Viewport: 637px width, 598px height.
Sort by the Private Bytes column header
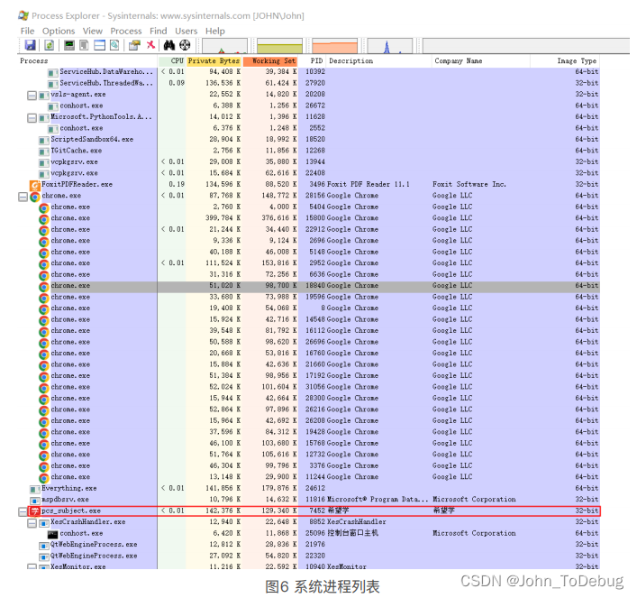[214, 61]
